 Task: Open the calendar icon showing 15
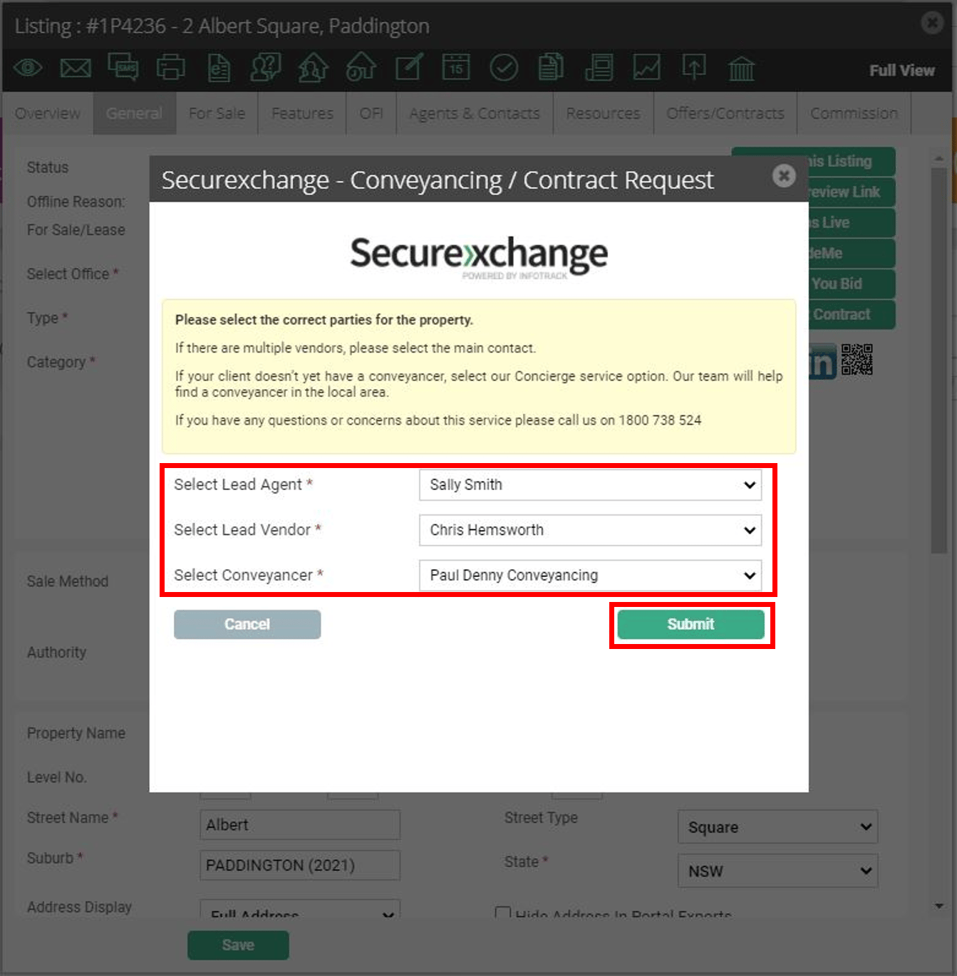pos(456,67)
